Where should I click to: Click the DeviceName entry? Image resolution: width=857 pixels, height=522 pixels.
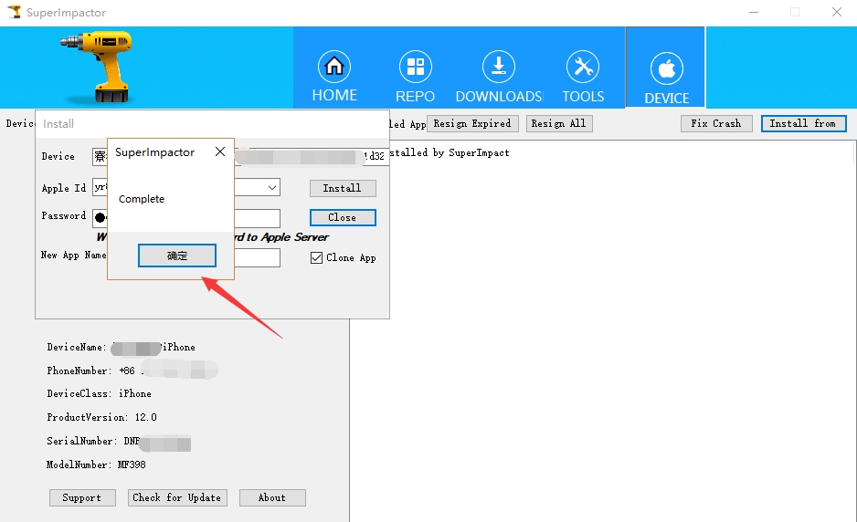click(121, 348)
